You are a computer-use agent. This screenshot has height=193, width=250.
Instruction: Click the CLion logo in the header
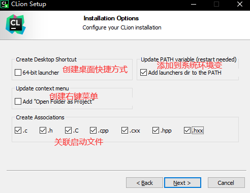[x=16, y=24]
